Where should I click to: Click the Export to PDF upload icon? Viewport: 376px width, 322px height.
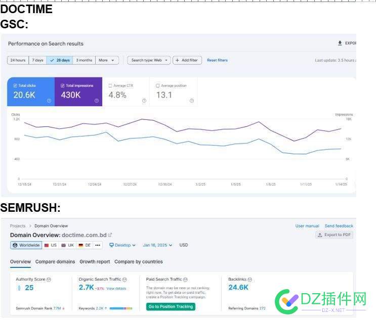click(320, 235)
